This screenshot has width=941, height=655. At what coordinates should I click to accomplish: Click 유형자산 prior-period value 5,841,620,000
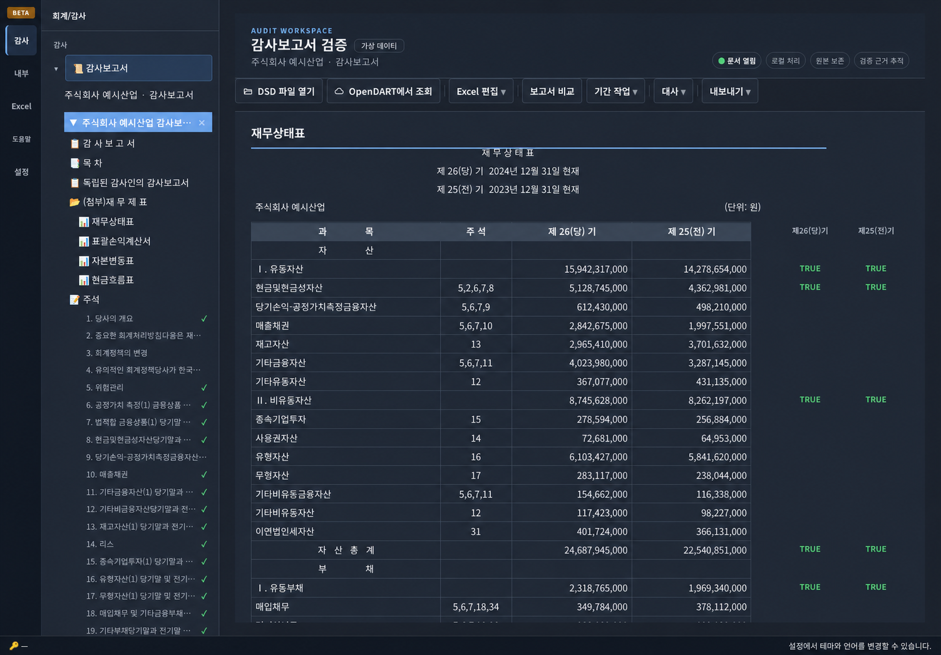[x=717, y=457]
